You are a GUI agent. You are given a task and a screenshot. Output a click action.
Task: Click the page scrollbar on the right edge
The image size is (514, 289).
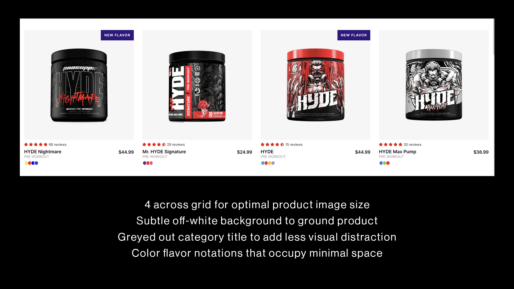click(x=493, y=37)
